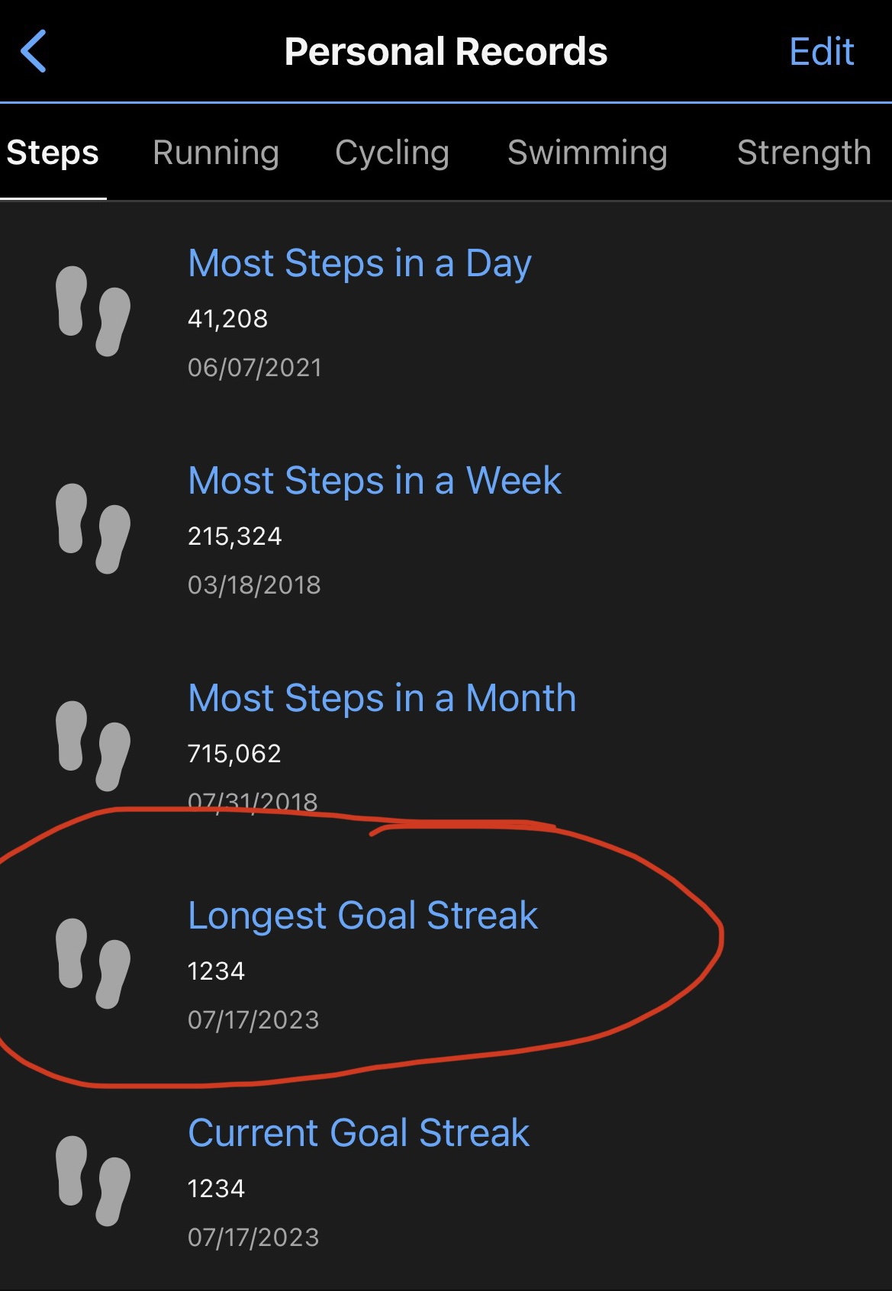Screen dimensions: 892x1291
Task: Tap the 41,208 steps value
Action: [227, 318]
